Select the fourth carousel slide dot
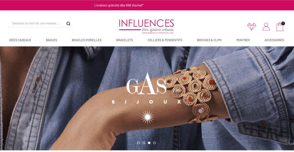Screen dimensions: 294x152 (154, 143)
